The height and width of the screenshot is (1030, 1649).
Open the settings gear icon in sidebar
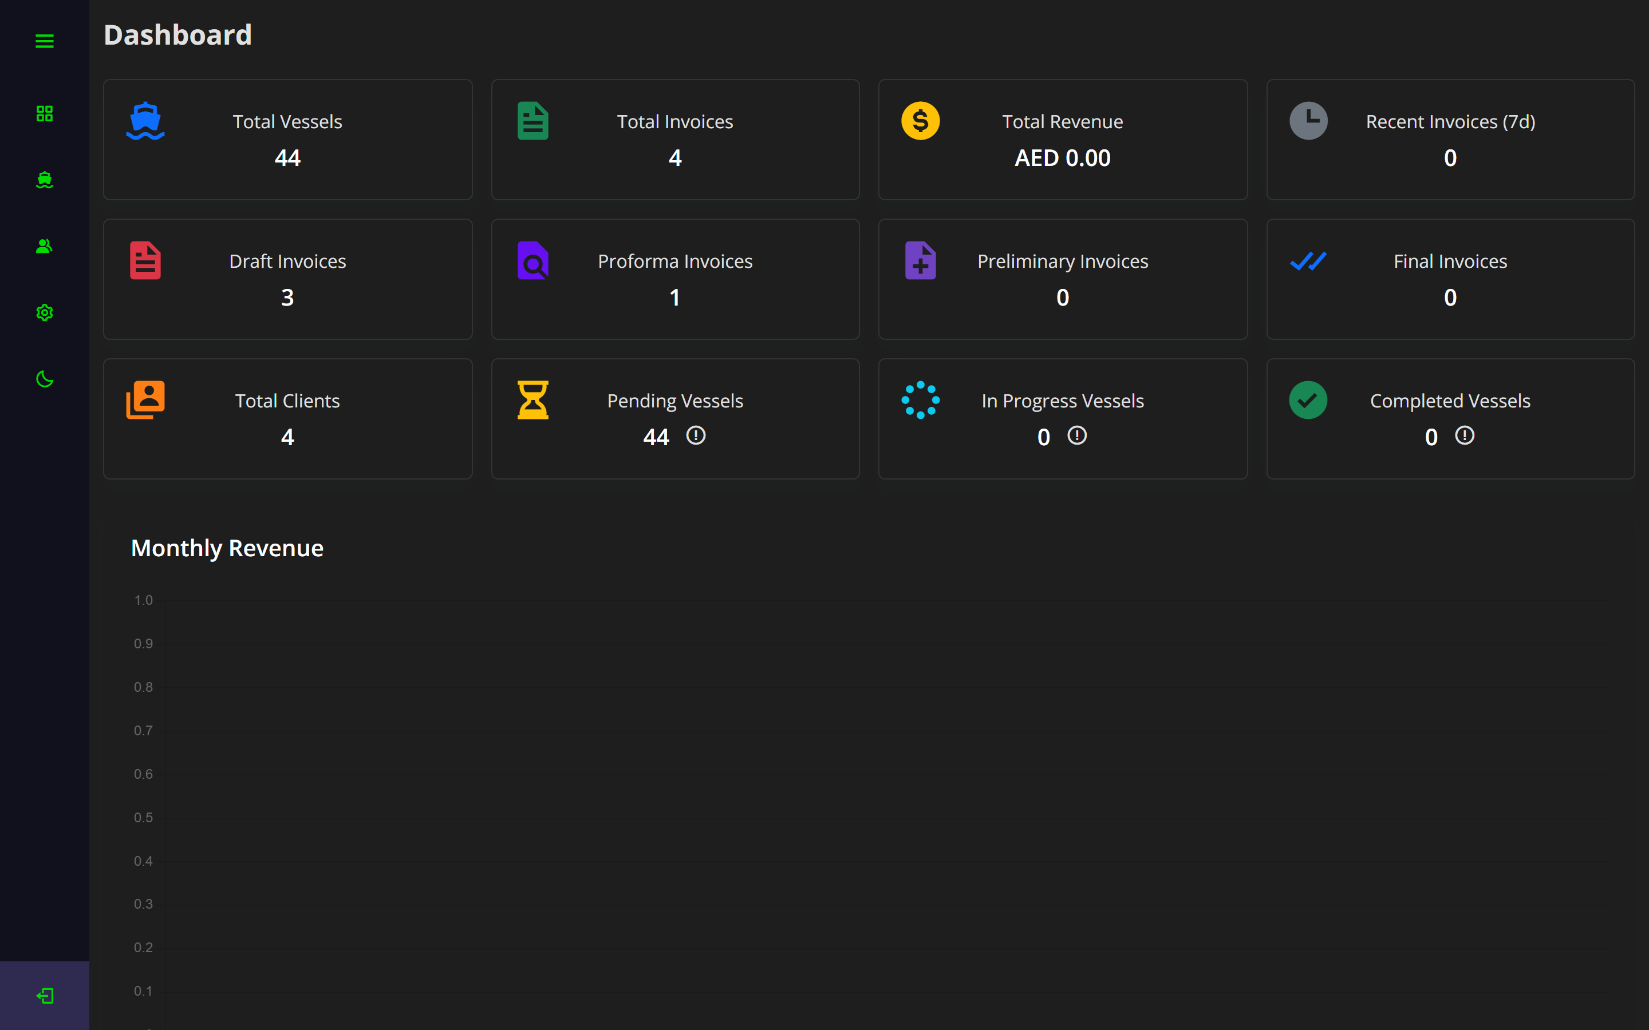click(x=44, y=312)
